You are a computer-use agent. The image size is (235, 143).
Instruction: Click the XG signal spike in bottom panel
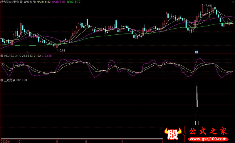(x=197, y=103)
